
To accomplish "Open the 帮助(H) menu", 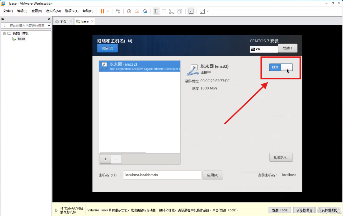I will 88,11.
